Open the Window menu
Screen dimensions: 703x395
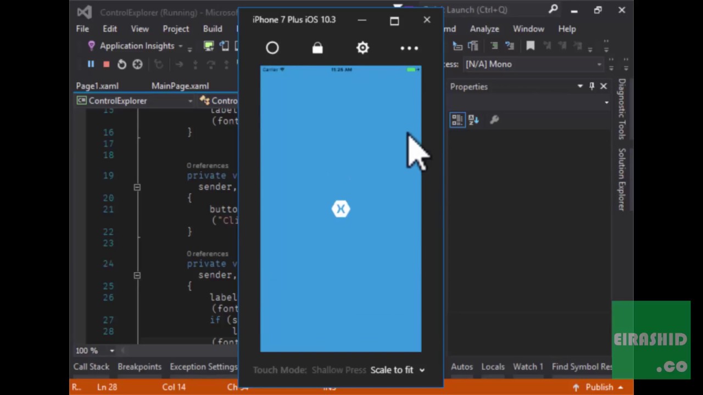528,29
